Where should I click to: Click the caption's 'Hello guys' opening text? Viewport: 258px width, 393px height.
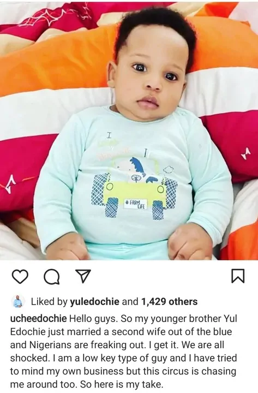click(x=93, y=318)
